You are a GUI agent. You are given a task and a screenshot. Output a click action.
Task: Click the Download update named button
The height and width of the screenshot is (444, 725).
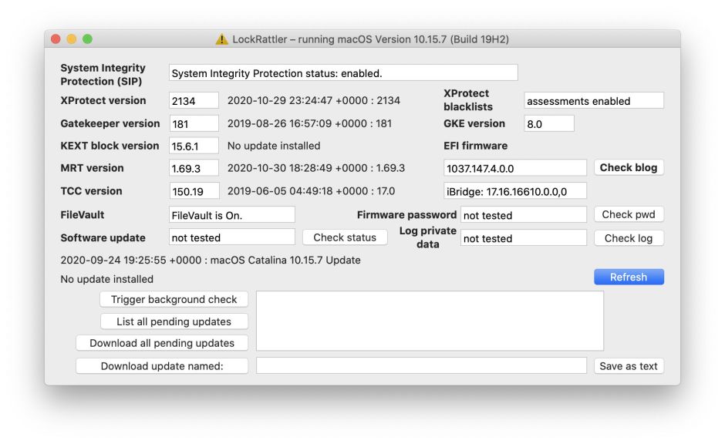162,366
